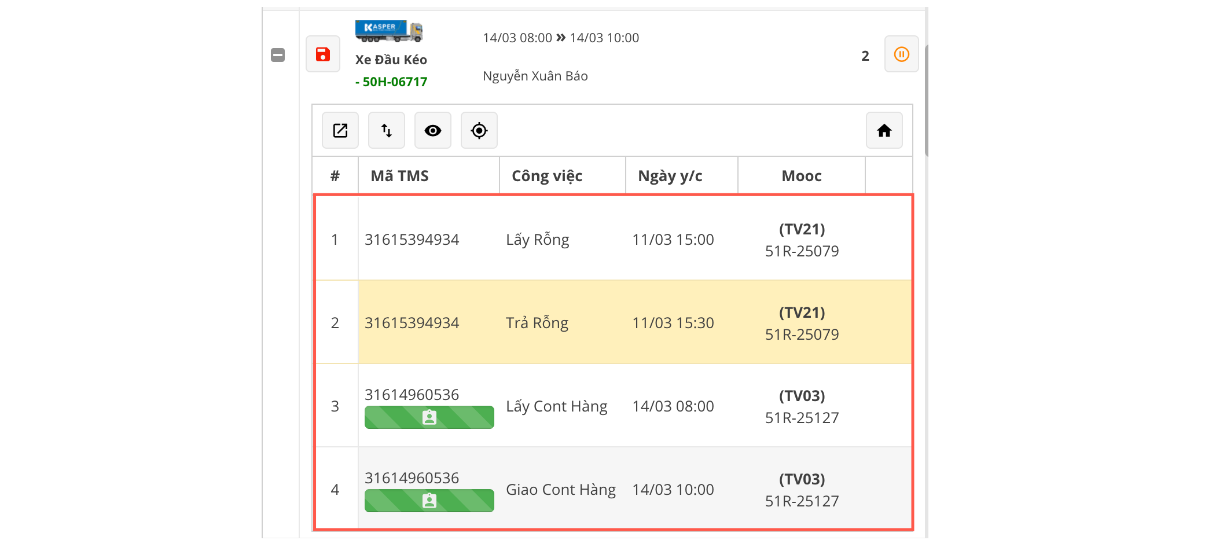Sort by the Công việc column header
This screenshot has height=551, width=1212.
[547, 176]
